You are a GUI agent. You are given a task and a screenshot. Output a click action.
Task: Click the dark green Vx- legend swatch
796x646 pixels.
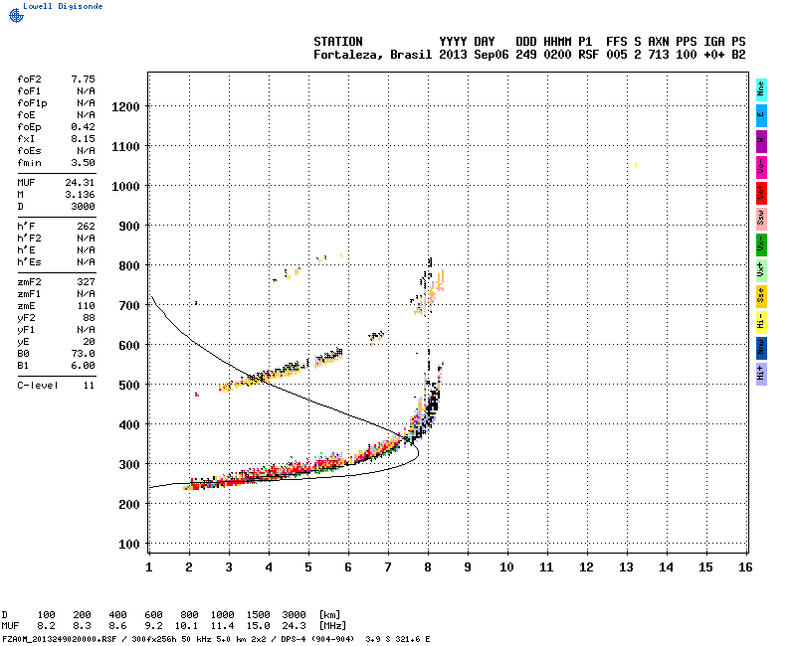[x=761, y=243]
